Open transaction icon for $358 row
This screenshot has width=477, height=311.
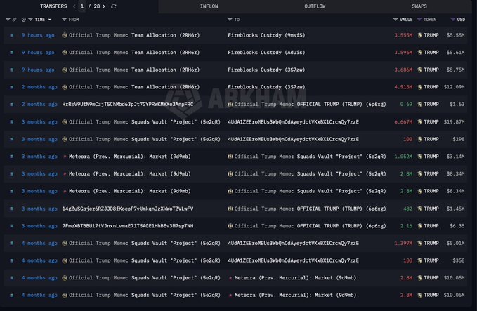tap(11, 261)
